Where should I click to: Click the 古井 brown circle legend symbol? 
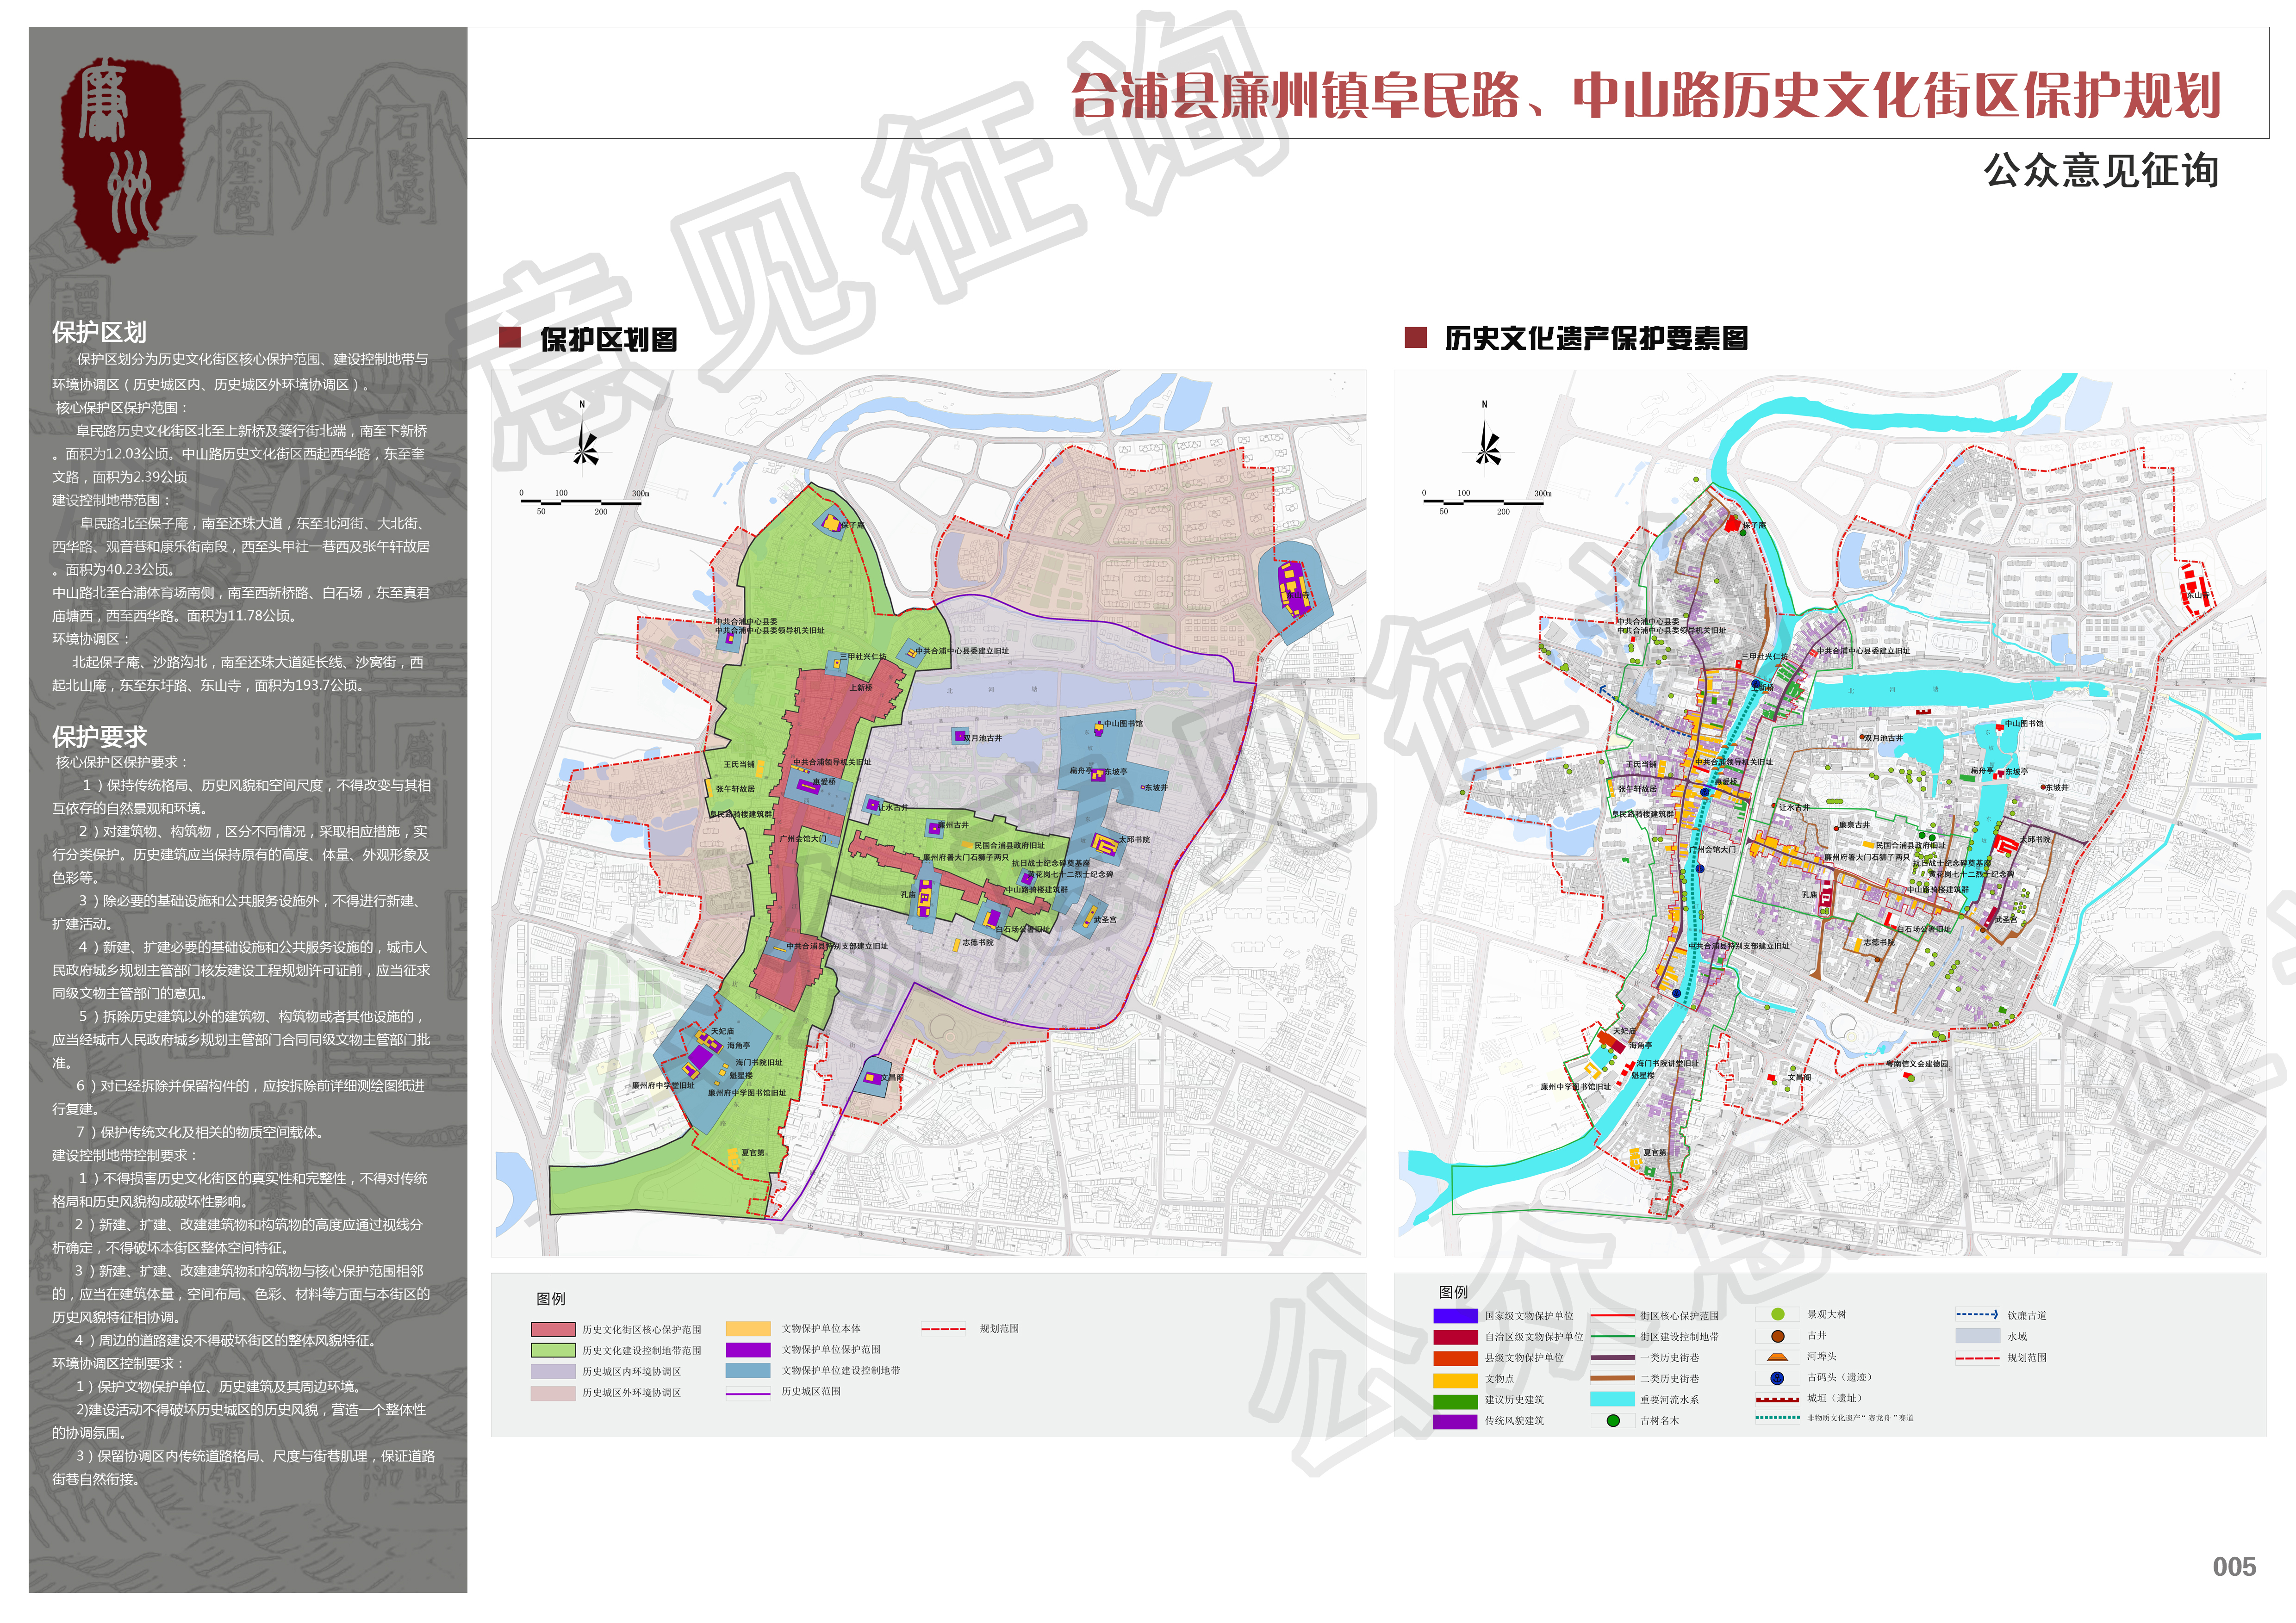coord(1777,1335)
